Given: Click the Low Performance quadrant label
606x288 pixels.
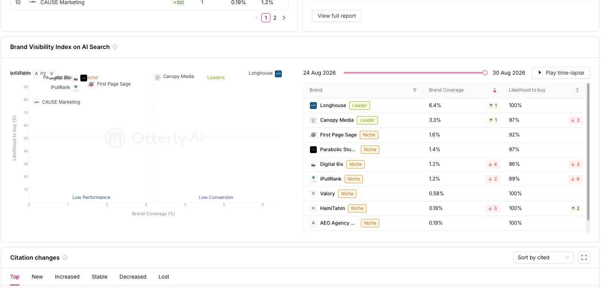Looking at the screenshot, I should pyautogui.click(x=91, y=198).
